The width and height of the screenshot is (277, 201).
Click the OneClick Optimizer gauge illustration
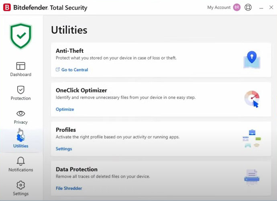pos(252,99)
